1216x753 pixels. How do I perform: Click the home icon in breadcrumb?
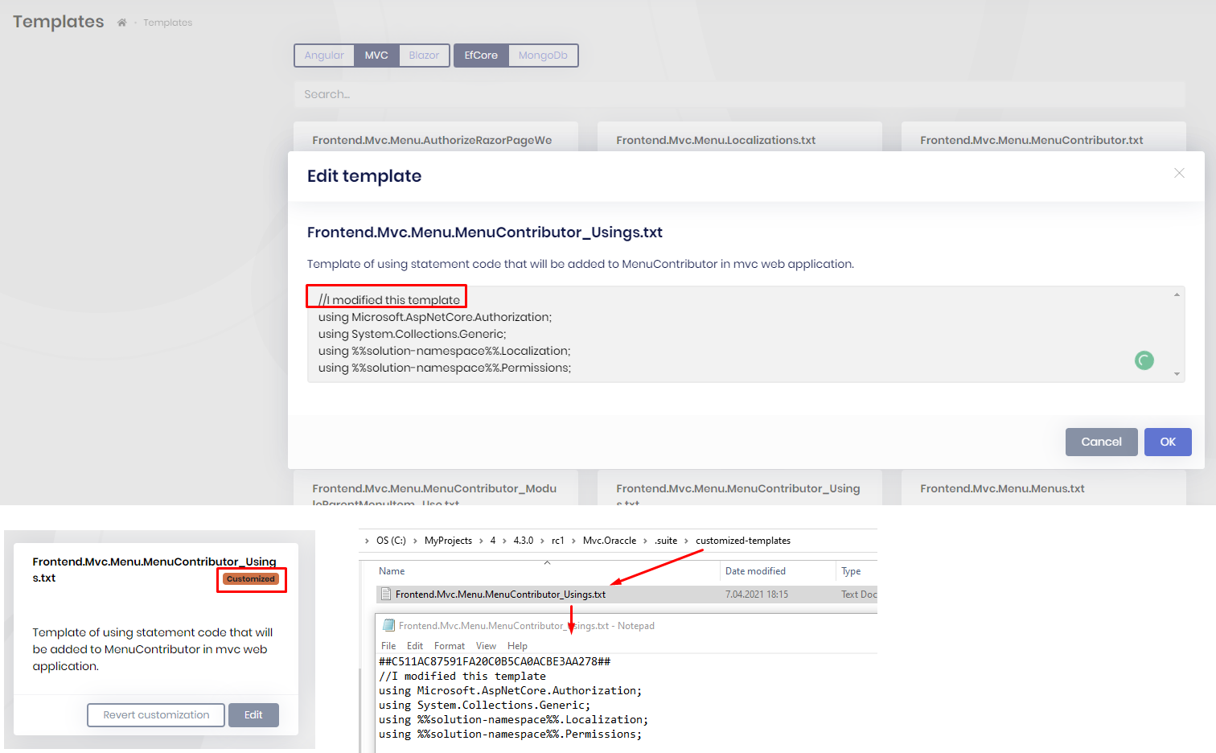(121, 23)
